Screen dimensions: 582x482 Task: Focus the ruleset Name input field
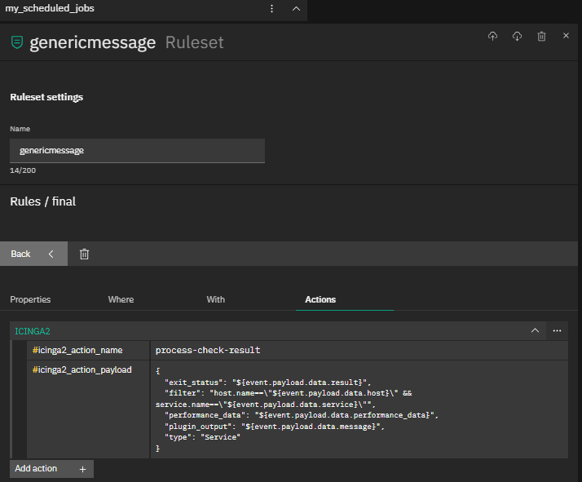point(137,150)
